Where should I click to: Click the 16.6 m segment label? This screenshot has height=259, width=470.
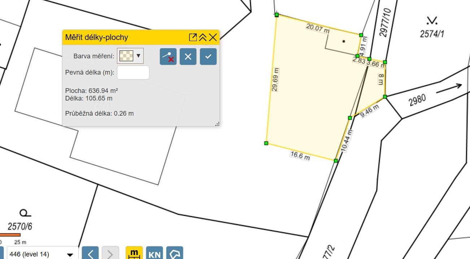pyautogui.click(x=300, y=156)
